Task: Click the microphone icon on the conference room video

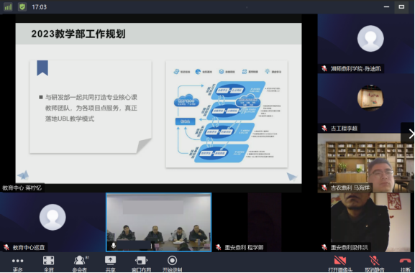Action: pos(114,246)
